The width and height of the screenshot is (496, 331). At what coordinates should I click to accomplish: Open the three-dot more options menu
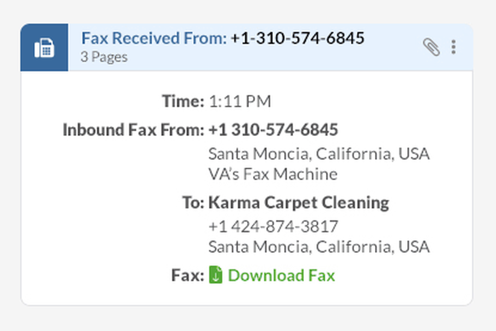[453, 47]
